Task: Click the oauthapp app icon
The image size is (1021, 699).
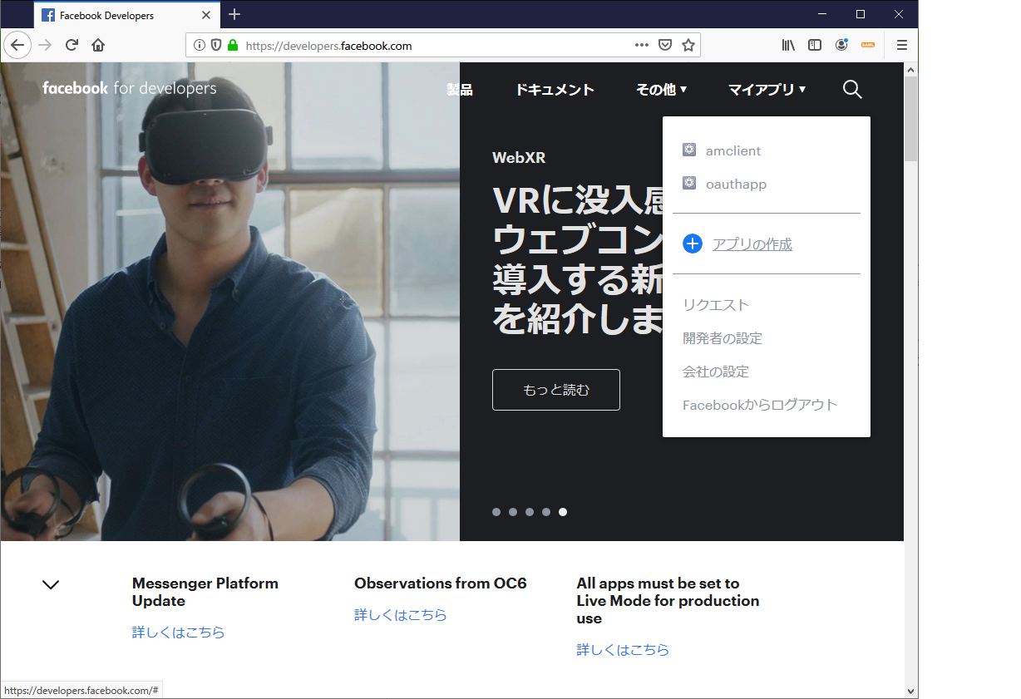Action: (x=689, y=183)
